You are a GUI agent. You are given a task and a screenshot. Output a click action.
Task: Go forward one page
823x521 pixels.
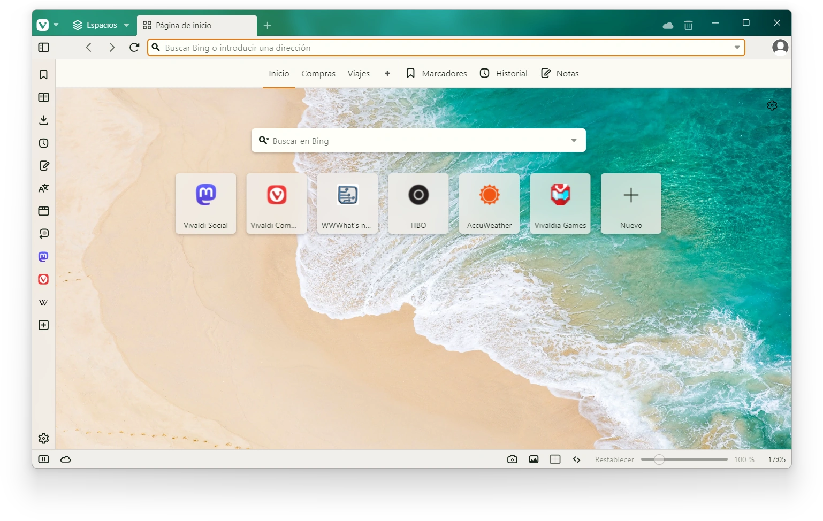pyautogui.click(x=112, y=48)
